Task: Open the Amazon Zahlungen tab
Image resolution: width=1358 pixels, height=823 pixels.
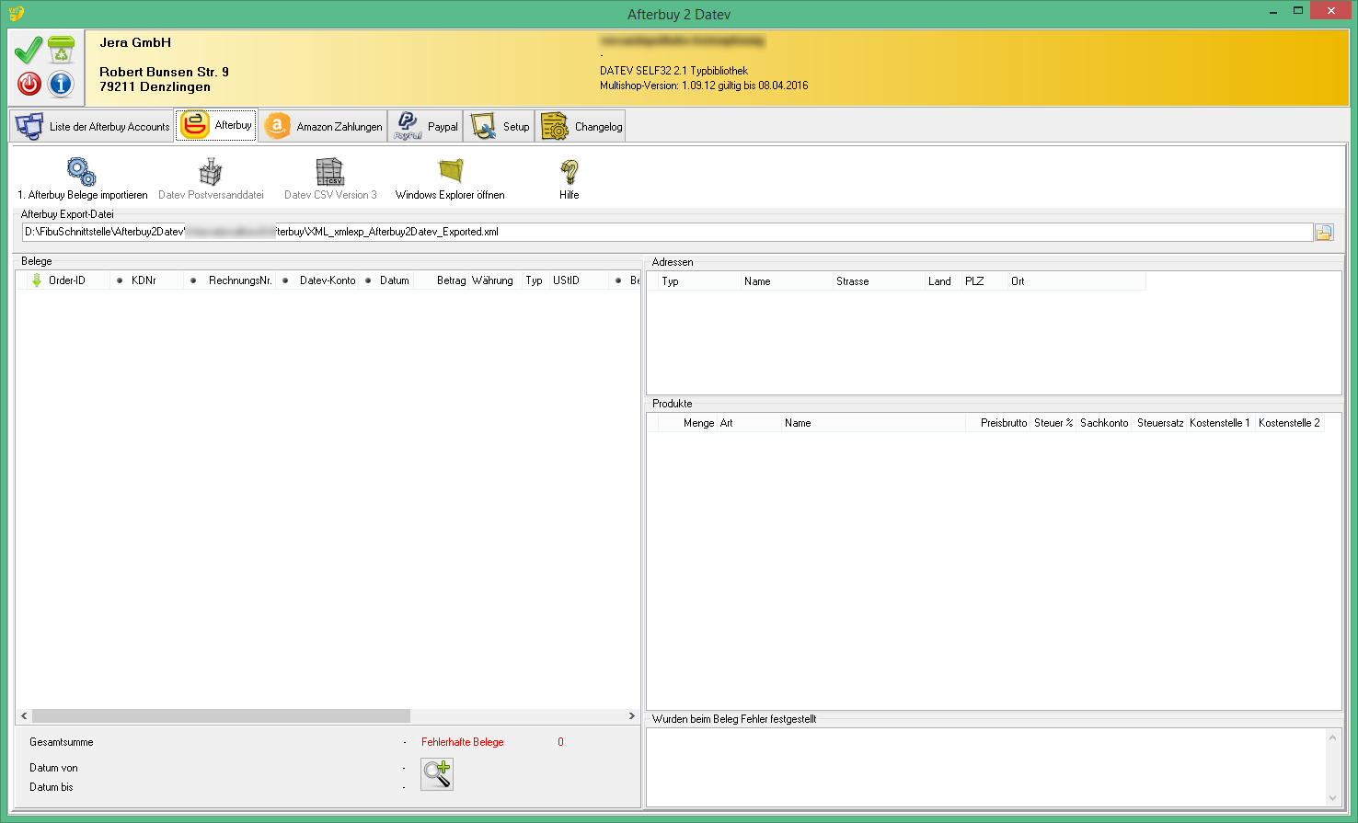Action: coord(323,127)
